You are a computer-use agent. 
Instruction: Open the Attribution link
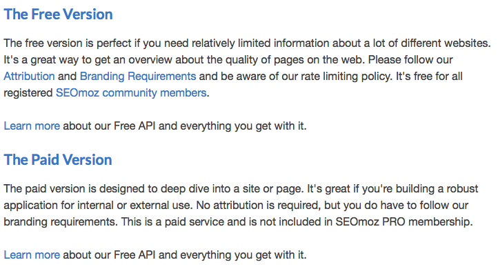pos(29,77)
